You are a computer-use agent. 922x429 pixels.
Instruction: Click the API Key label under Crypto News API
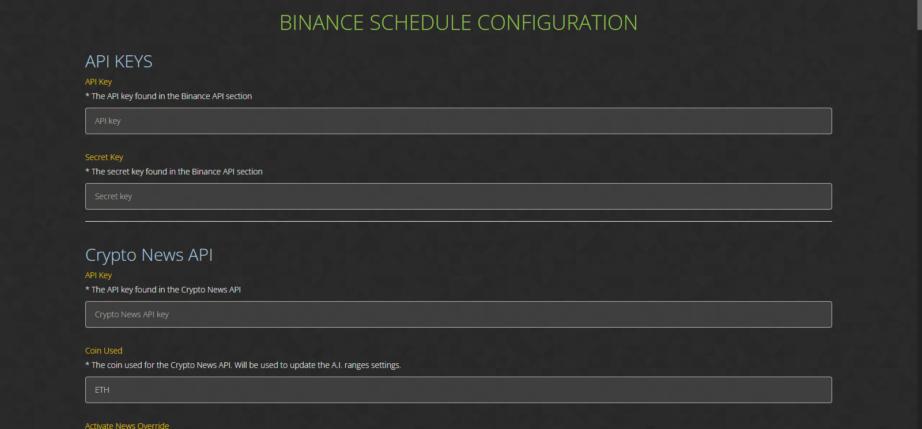[99, 275]
